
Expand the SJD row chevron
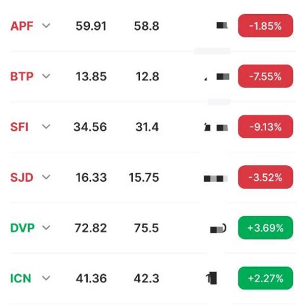(x=46, y=177)
